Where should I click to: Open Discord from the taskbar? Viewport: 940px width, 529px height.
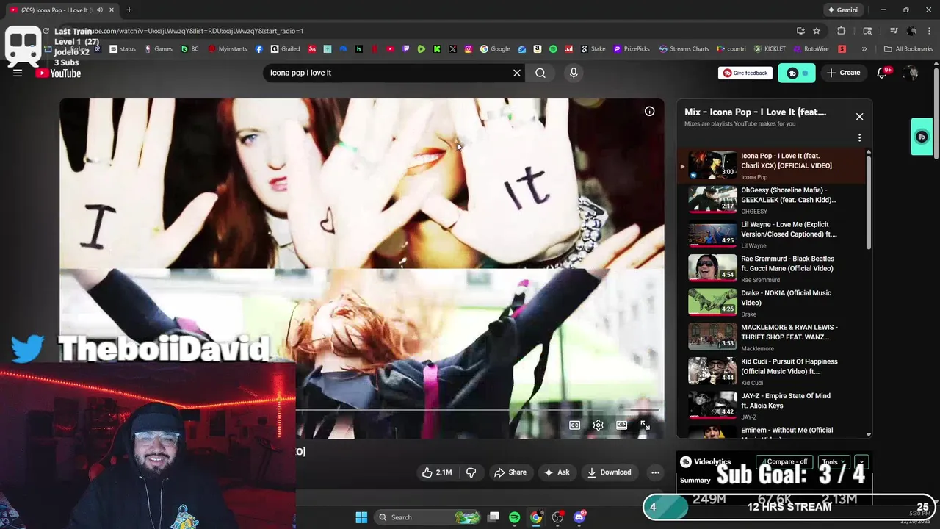pyautogui.click(x=579, y=517)
